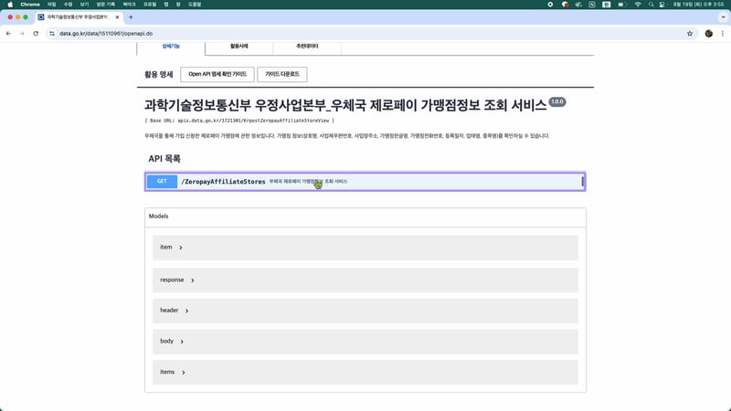The height and width of the screenshot is (411, 731).
Task: Click the battery status icon
Action: [621, 5]
